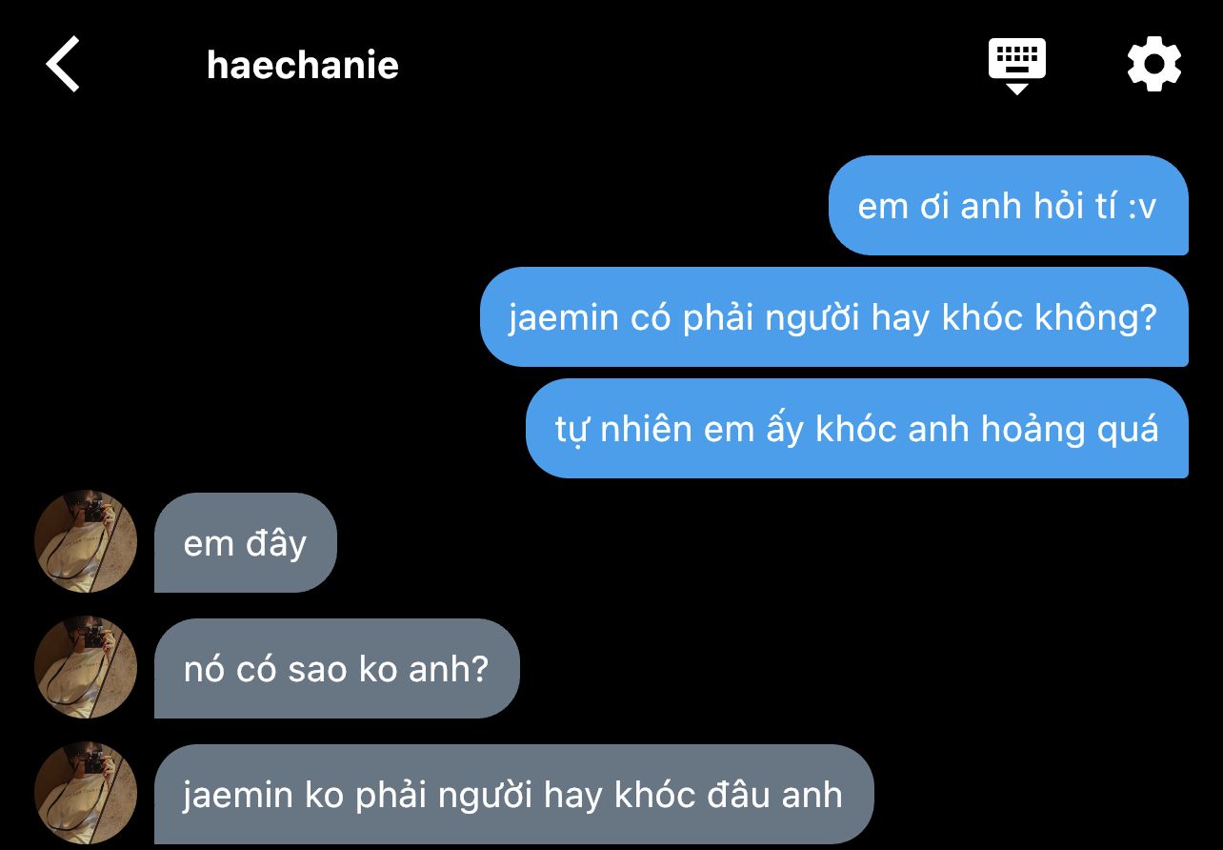Tap the 'tự nhiên em ấy khóc anh hoảng quá' bubble
The height and width of the screenshot is (850, 1223).
point(856,429)
